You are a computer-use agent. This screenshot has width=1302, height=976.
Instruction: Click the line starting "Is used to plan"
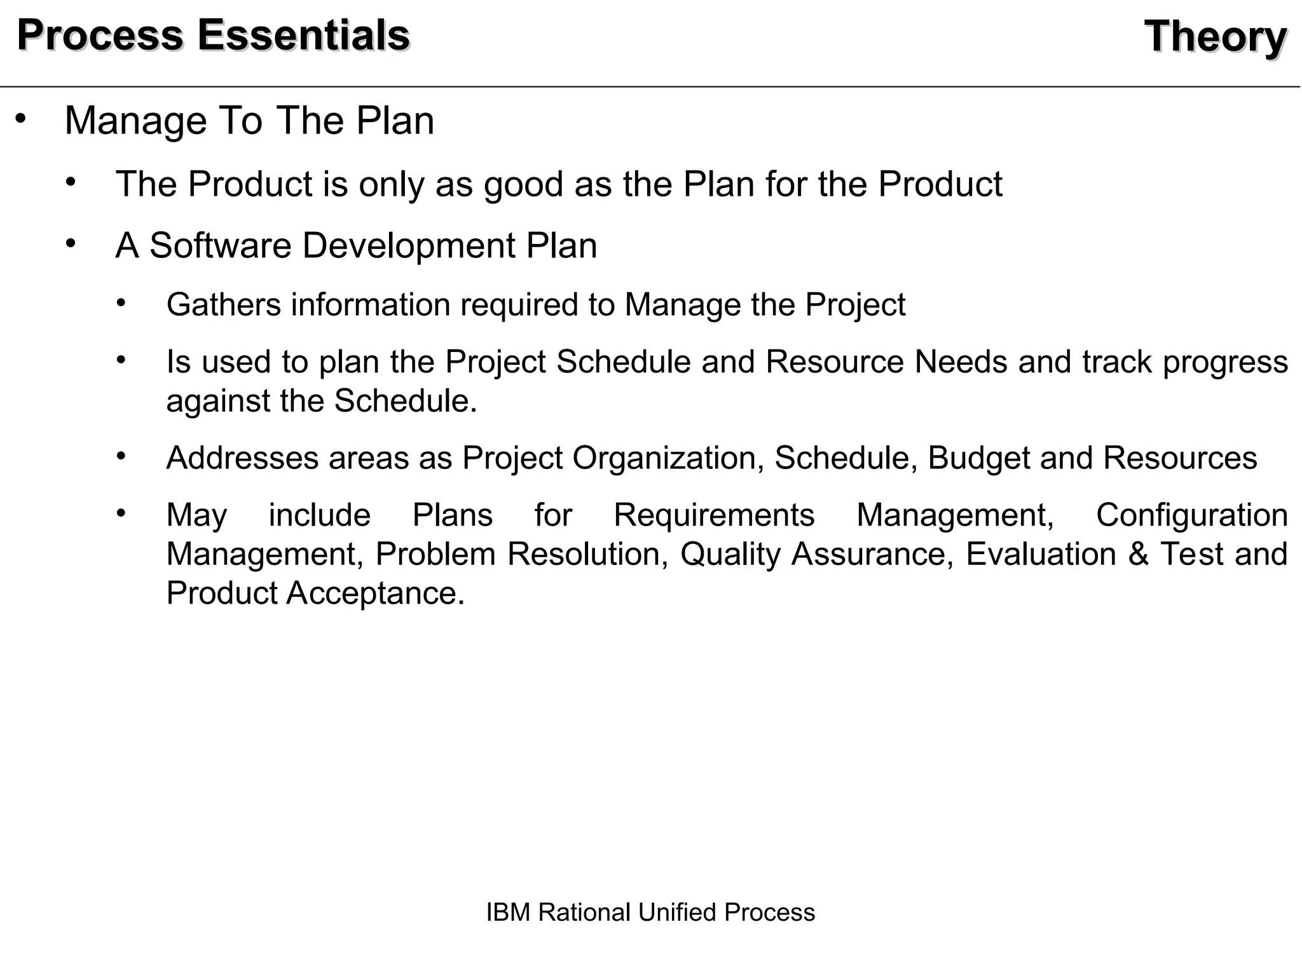click(x=727, y=362)
